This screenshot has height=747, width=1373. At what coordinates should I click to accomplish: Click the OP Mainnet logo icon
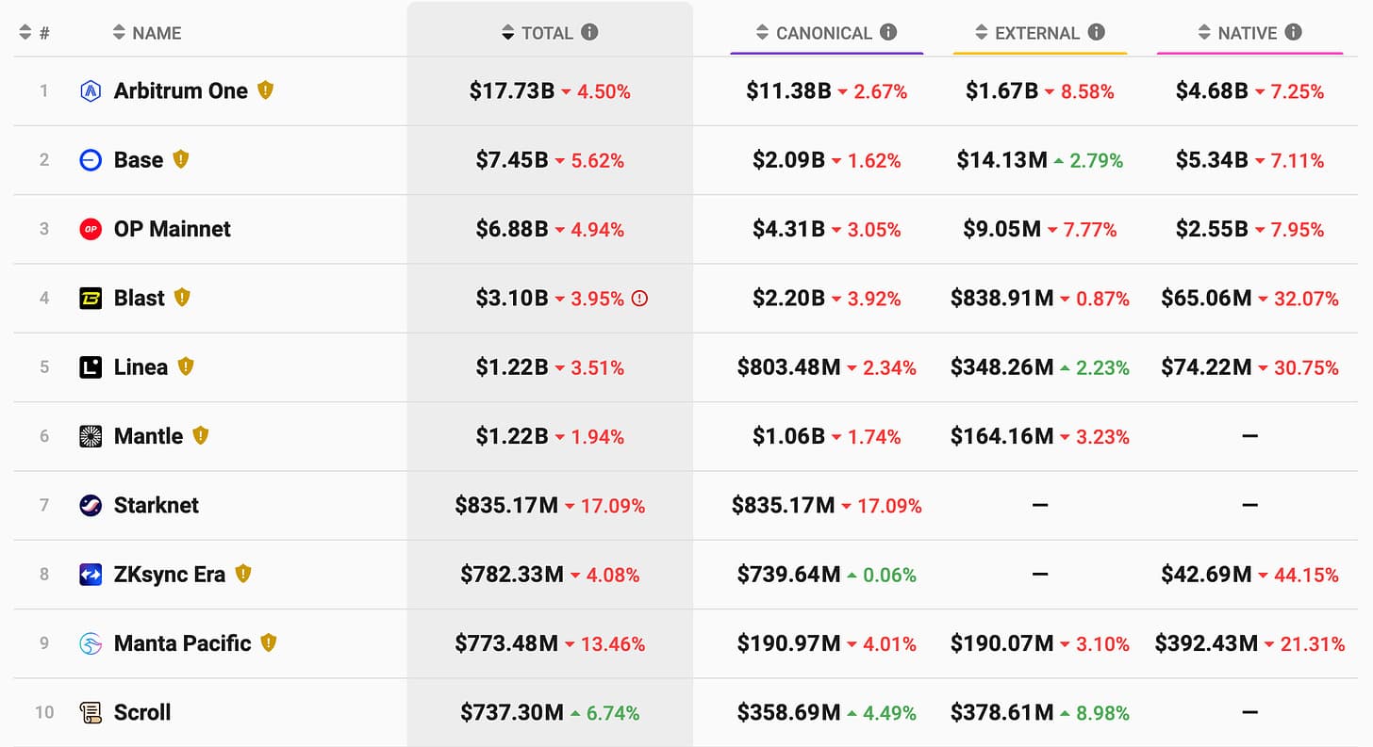tap(91, 229)
